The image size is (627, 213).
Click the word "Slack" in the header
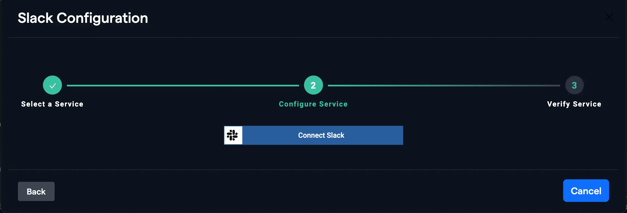[35, 18]
